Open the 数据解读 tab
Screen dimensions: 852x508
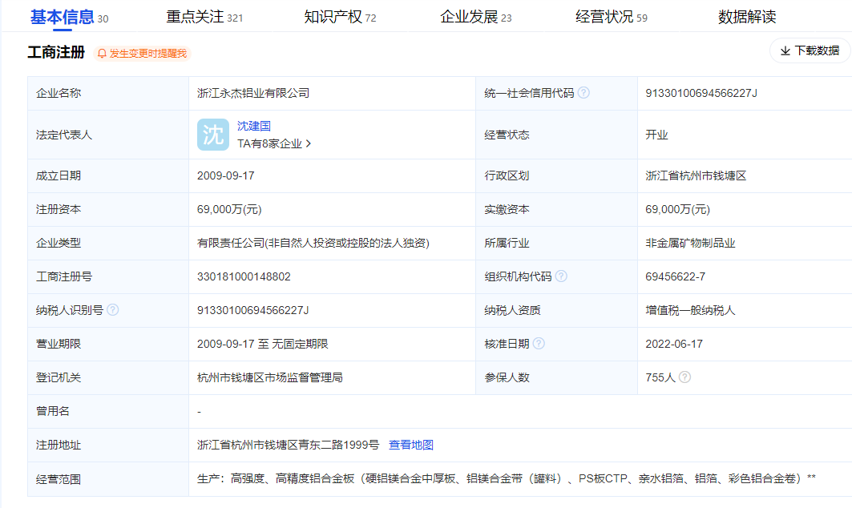coord(747,17)
